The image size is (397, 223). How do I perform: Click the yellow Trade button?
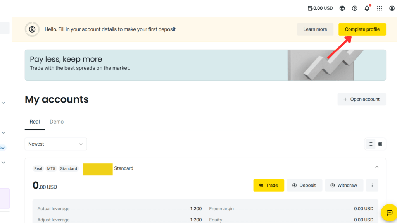(268, 185)
